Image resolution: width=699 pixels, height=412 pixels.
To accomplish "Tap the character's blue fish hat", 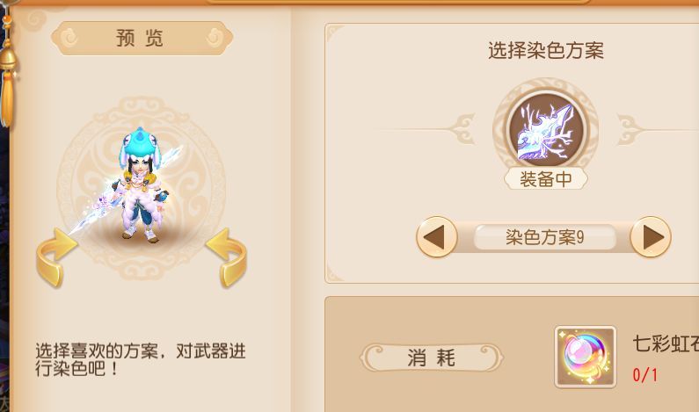I will point(139,147).
